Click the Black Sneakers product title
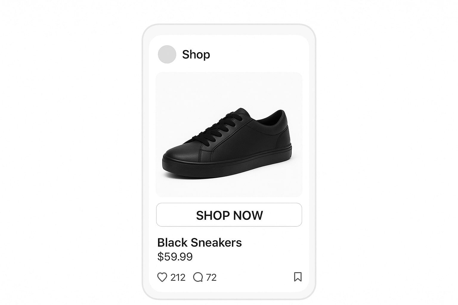Image resolution: width=458 pixels, height=305 pixels. (x=199, y=243)
